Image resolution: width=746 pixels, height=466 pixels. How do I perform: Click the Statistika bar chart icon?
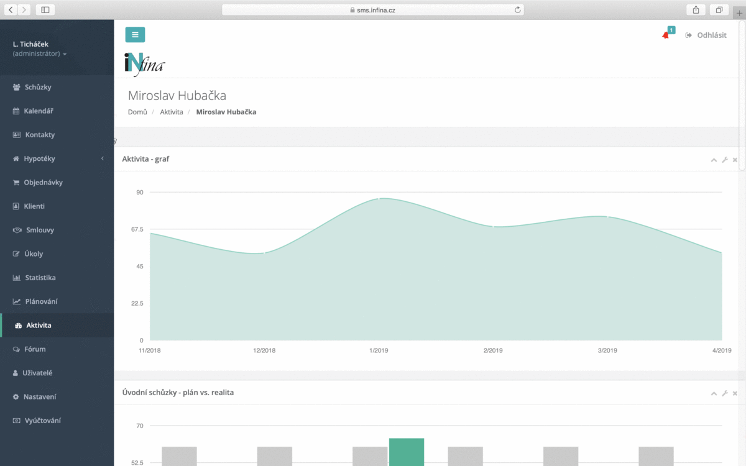[17, 278]
